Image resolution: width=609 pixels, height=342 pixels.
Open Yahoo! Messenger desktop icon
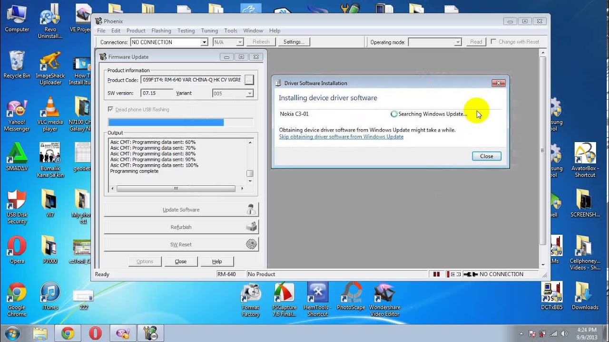[17, 114]
